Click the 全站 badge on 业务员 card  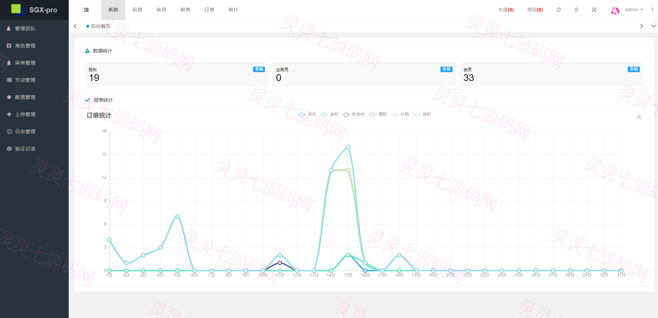coord(446,69)
